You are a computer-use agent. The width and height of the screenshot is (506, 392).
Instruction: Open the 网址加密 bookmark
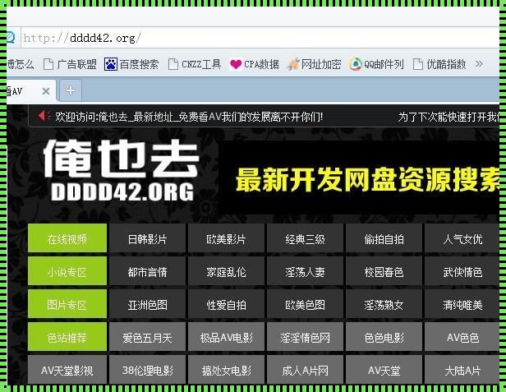tap(314, 64)
